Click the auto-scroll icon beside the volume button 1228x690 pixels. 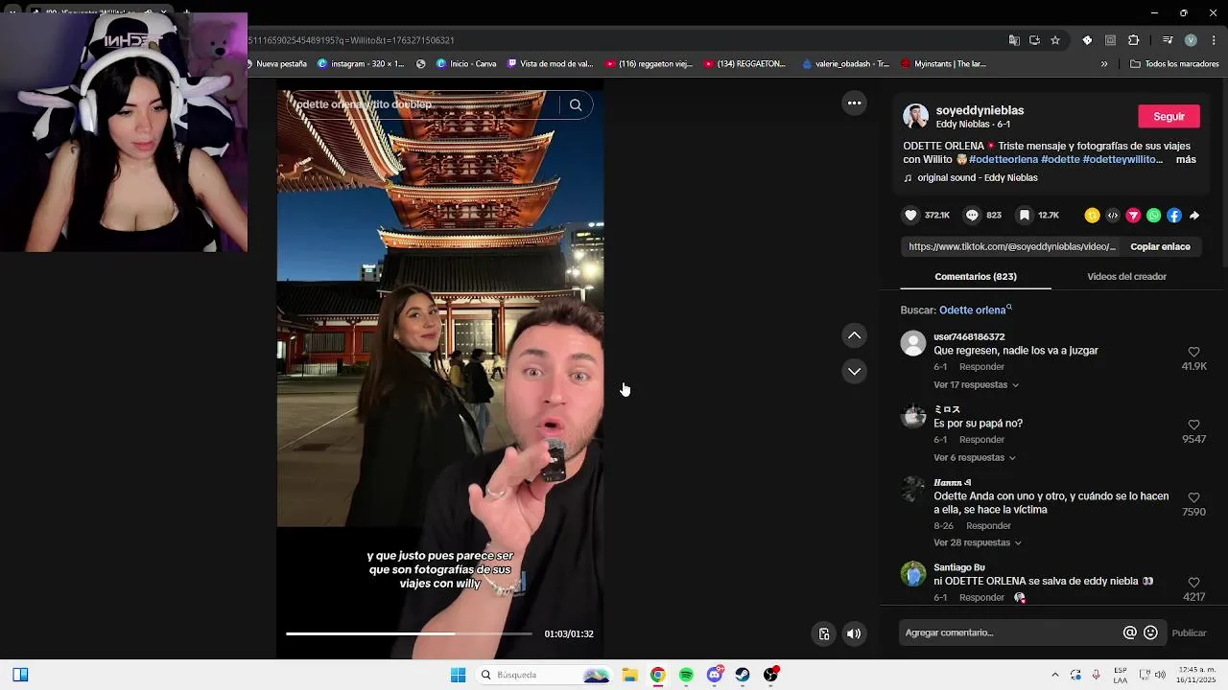[x=823, y=633]
